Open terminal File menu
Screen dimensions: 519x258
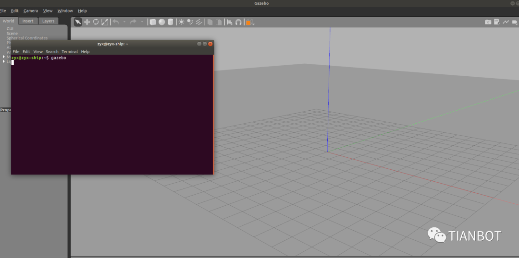[x=16, y=51]
